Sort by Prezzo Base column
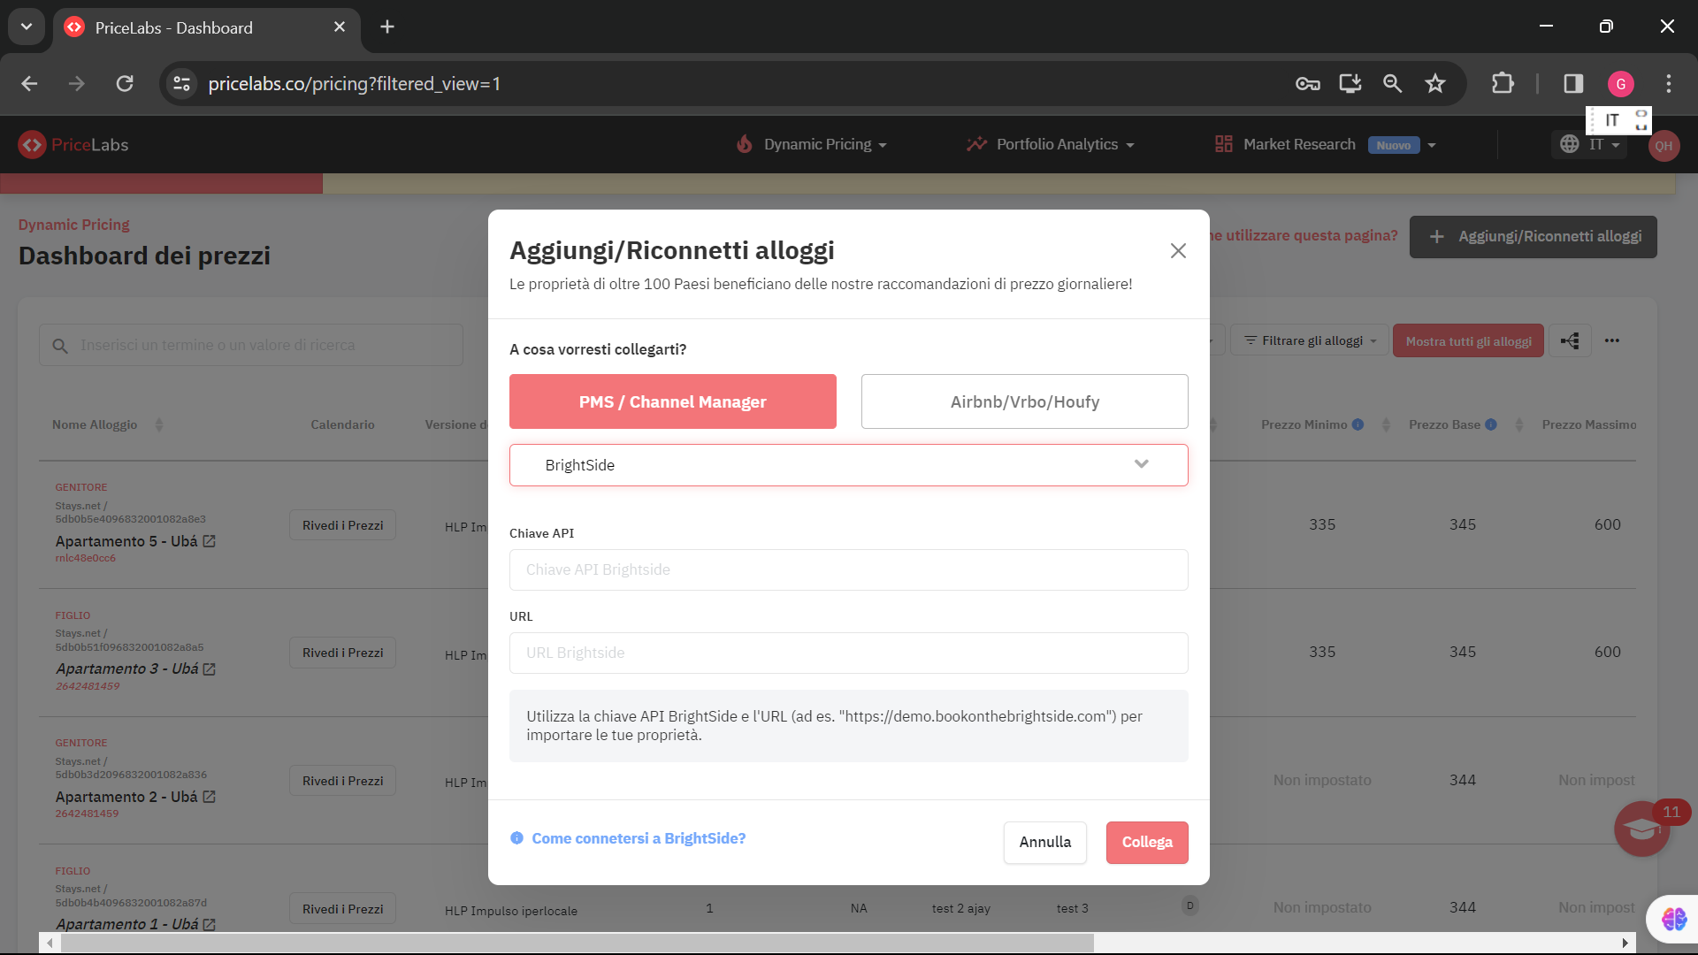 (1518, 425)
